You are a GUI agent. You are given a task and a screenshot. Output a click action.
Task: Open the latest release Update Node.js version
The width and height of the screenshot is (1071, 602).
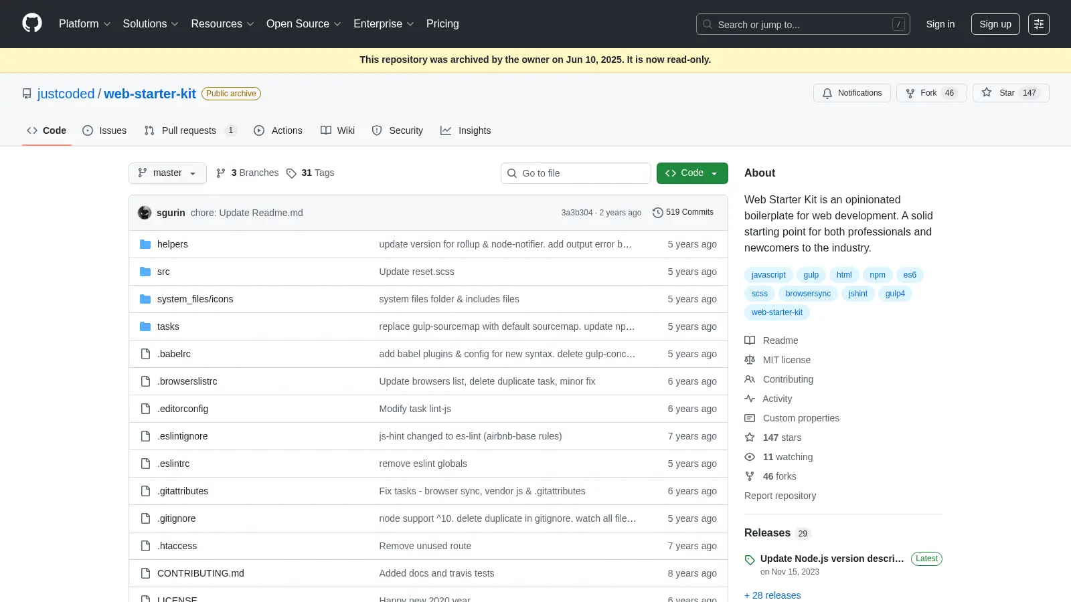tap(832, 559)
